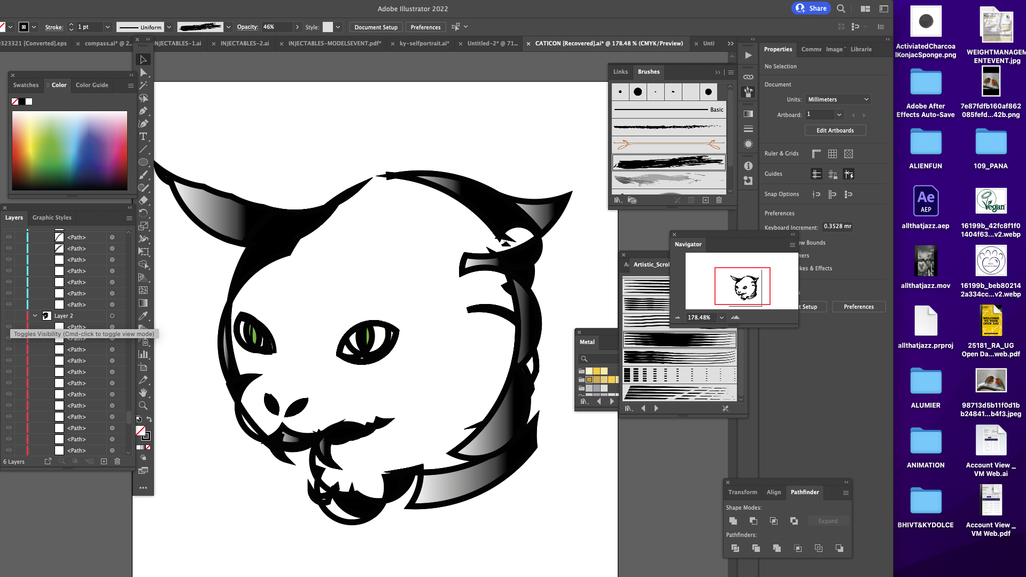Open the search icon in title bar

pos(841,9)
